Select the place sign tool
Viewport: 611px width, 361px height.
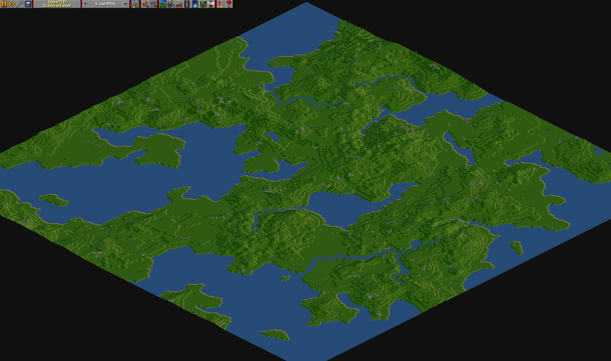coord(211,4)
